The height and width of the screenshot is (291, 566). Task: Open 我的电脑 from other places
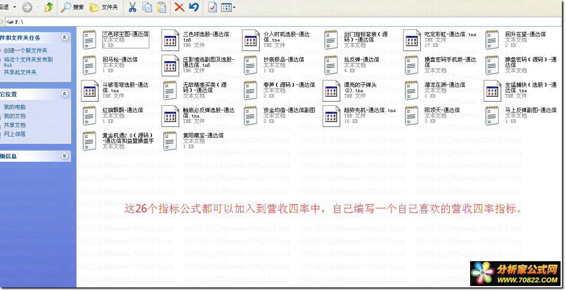[14, 107]
